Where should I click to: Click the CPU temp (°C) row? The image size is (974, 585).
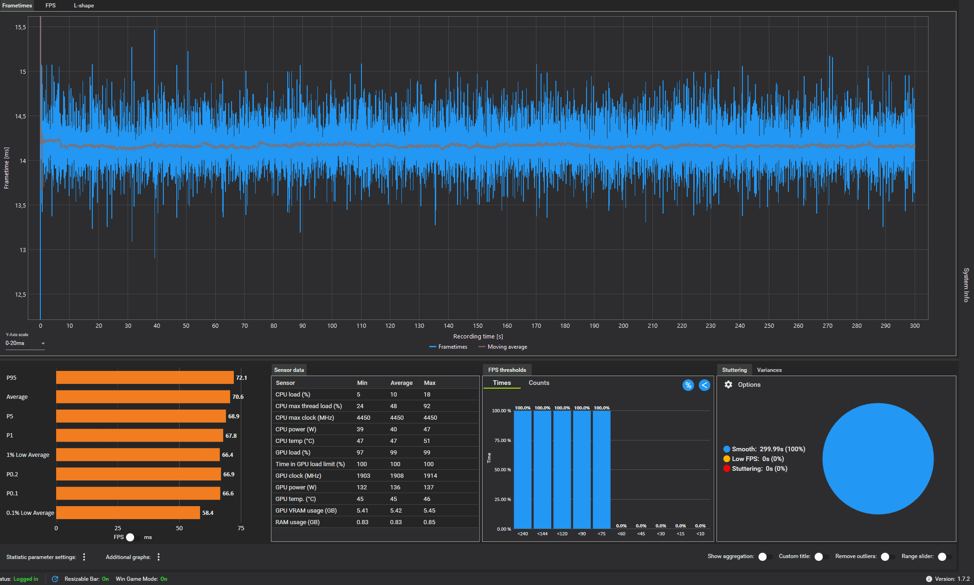point(375,441)
